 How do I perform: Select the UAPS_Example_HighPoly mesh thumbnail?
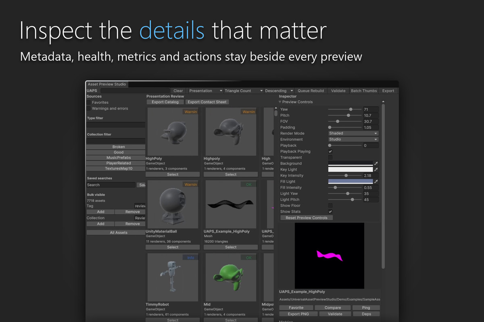(231, 204)
